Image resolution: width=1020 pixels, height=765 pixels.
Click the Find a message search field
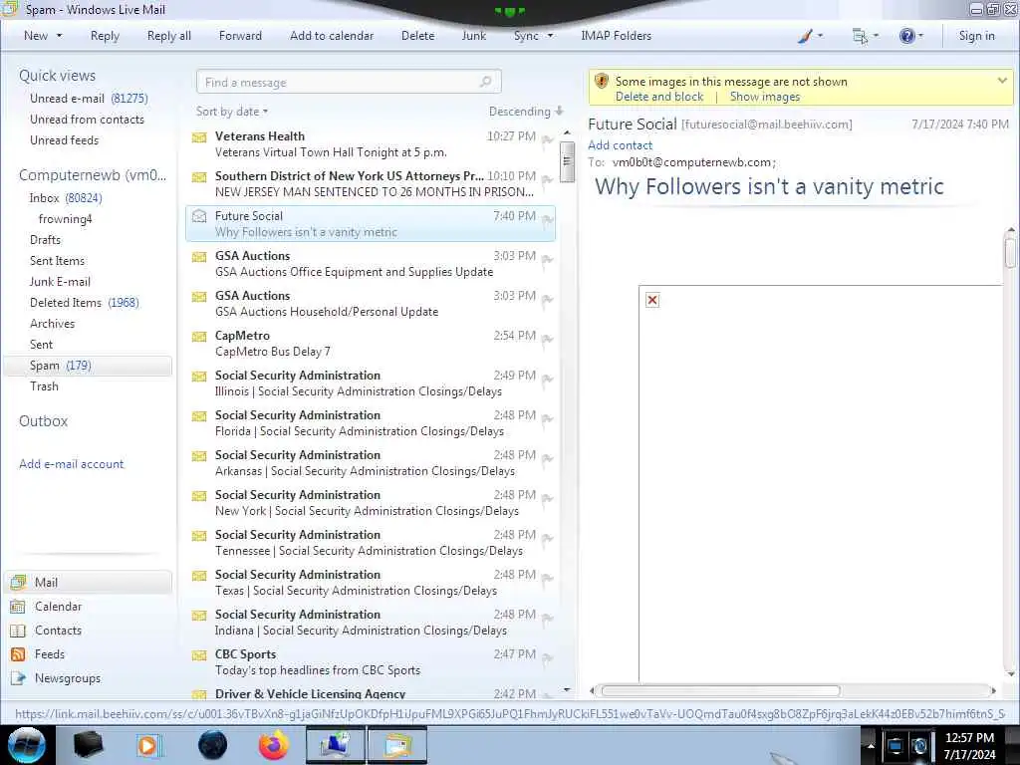point(349,82)
